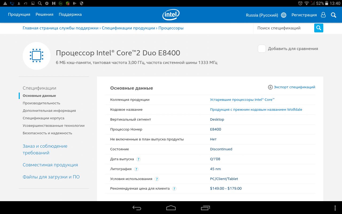Tap the Android home button
This screenshot has height=214, width=342.
tap(171, 208)
